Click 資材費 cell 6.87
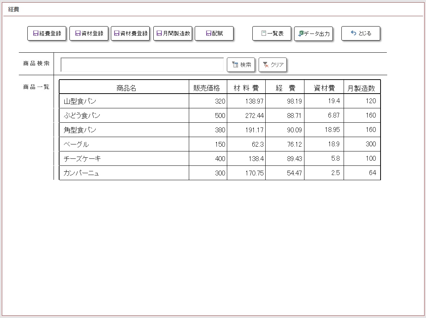426x318 pixels. (x=324, y=115)
